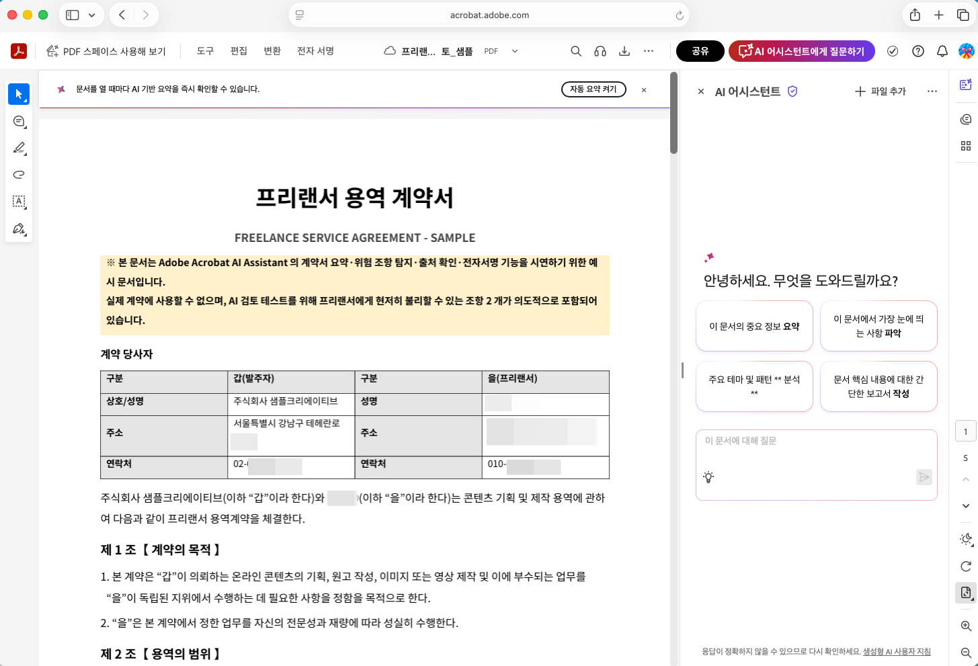Click the current page number box
This screenshot has height=666, width=978.
[966, 431]
